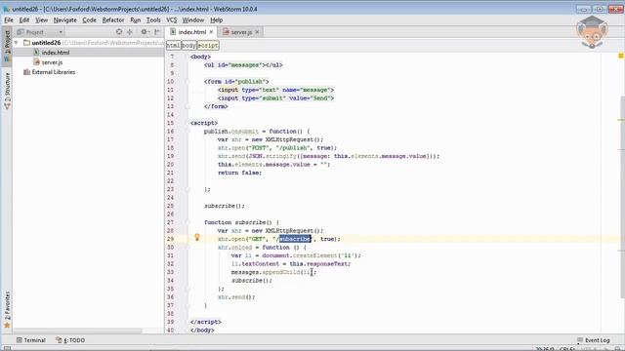Click the hide Project panel icon
Viewport: 625px width, 351px height.
(157, 32)
